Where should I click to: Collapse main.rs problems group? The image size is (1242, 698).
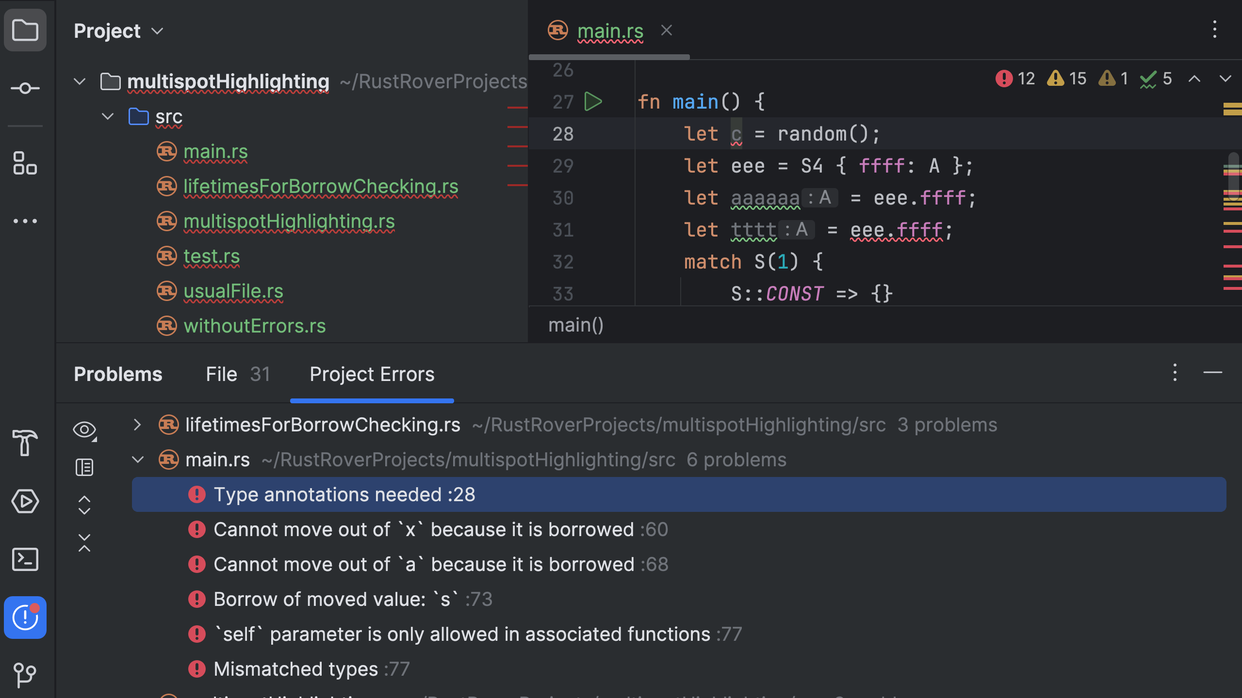tap(137, 460)
